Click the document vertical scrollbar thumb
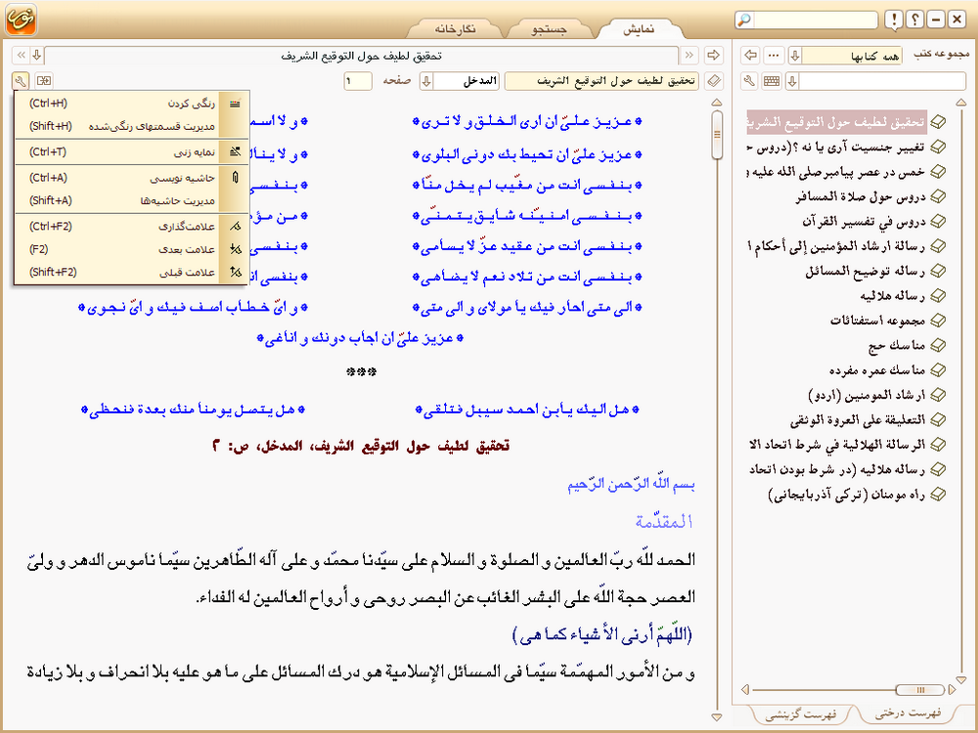The height and width of the screenshot is (733, 978). (717, 134)
